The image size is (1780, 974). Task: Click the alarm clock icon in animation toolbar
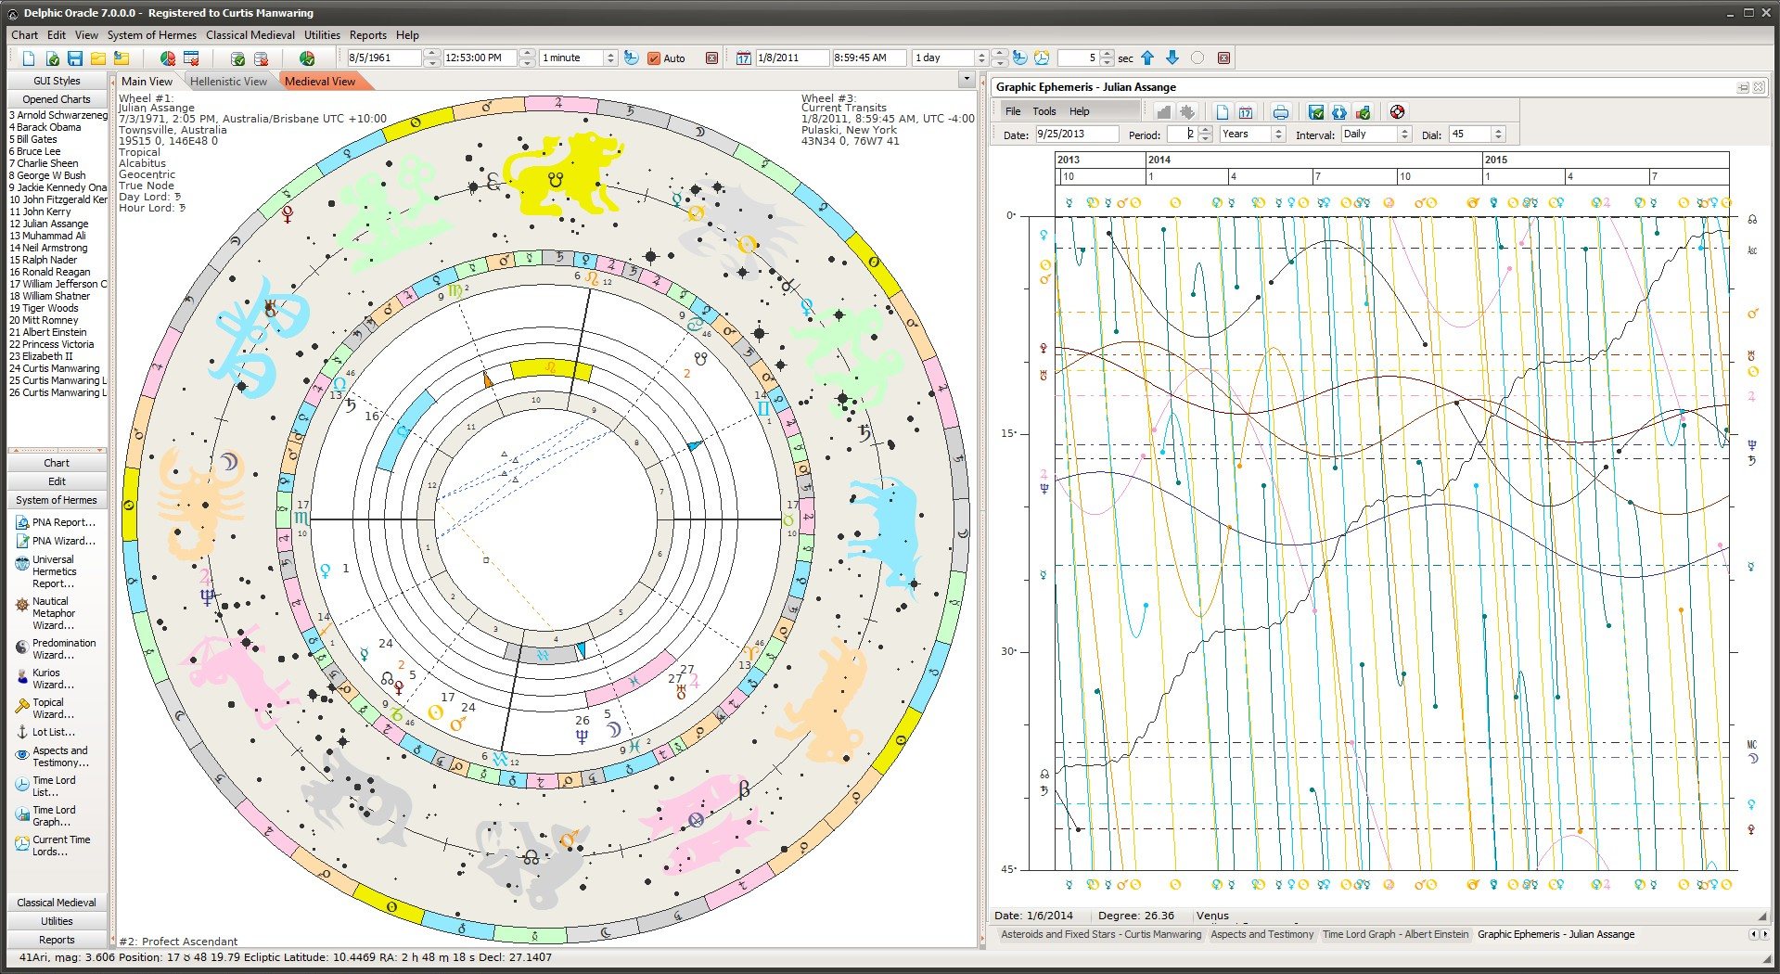click(x=1042, y=58)
